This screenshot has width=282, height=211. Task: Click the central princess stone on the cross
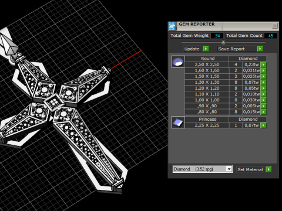[x=53, y=102]
